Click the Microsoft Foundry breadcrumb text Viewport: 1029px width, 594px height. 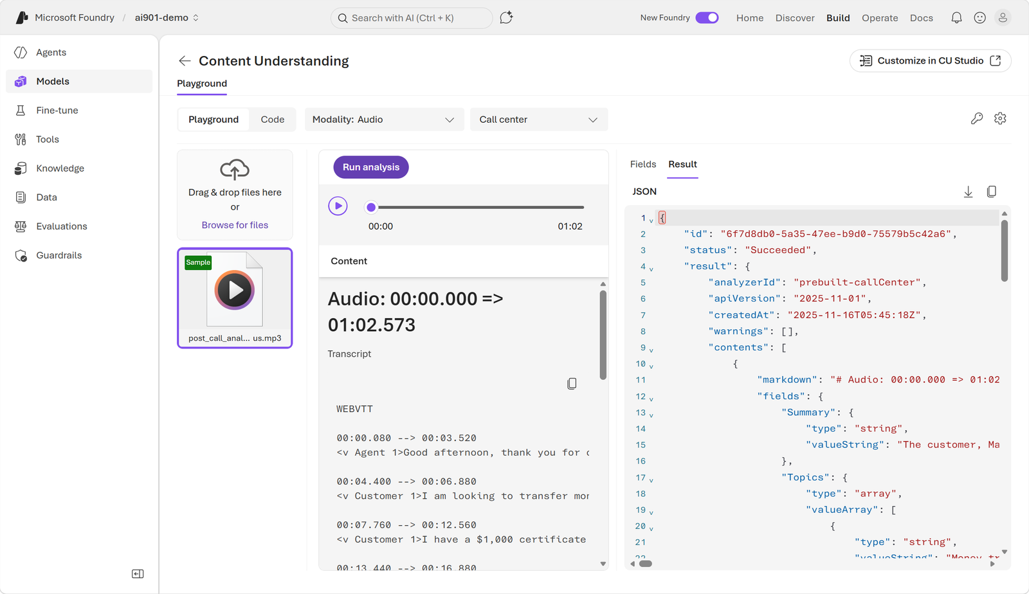[75, 17]
